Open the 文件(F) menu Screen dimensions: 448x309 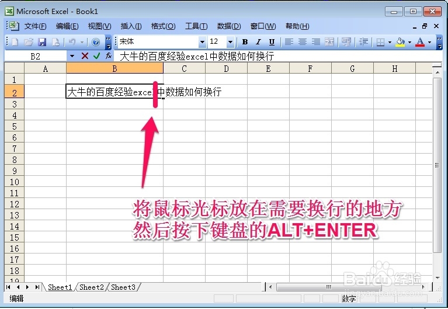(36, 26)
